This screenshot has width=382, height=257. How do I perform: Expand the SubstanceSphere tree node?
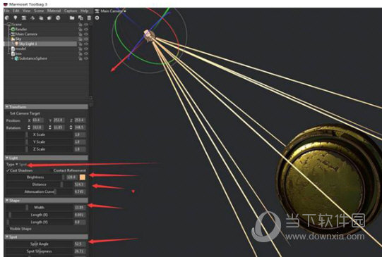(13, 58)
